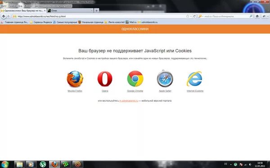Open the Сервисы Яндекса bookmark folder
This screenshot has width=270, height=168.
(41, 22)
